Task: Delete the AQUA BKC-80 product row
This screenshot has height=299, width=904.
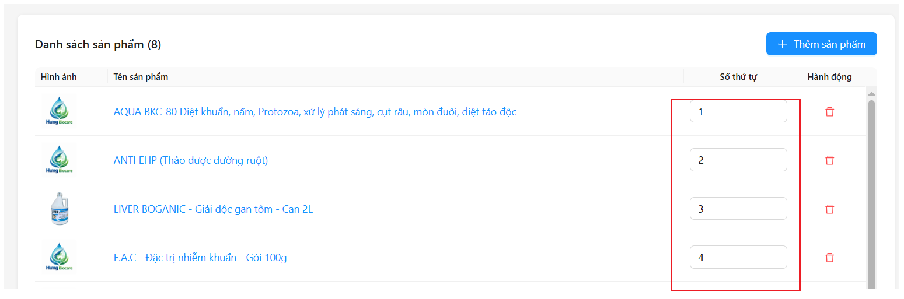Action: (829, 111)
